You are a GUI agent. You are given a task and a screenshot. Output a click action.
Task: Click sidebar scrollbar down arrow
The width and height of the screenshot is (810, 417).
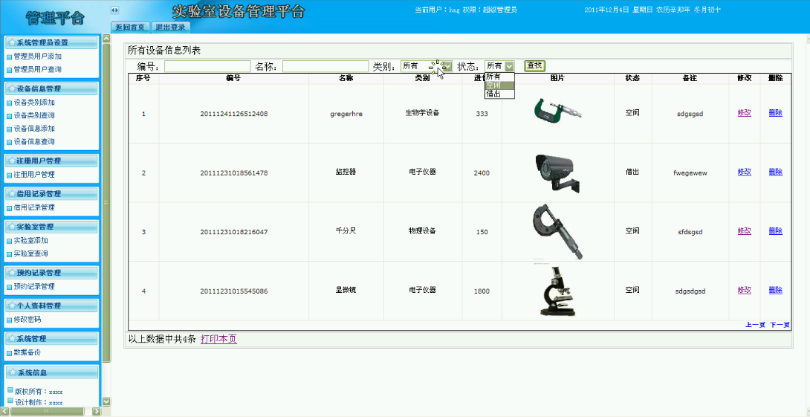tap(106, 401)
